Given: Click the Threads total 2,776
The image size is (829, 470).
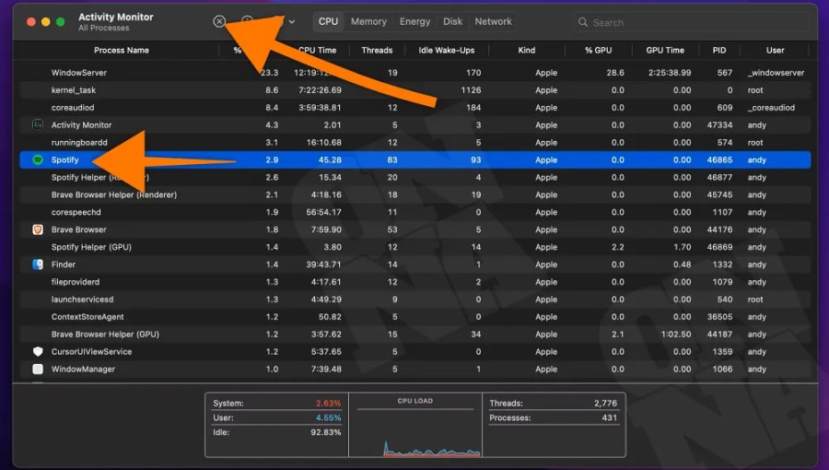Looking at the screenshot, I should click(605, 403).
